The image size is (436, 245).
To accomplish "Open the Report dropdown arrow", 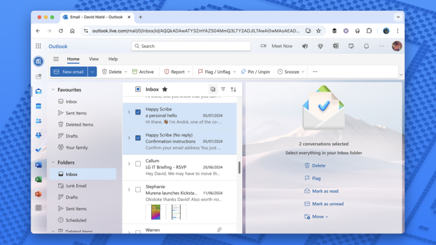I will (189, 72).
